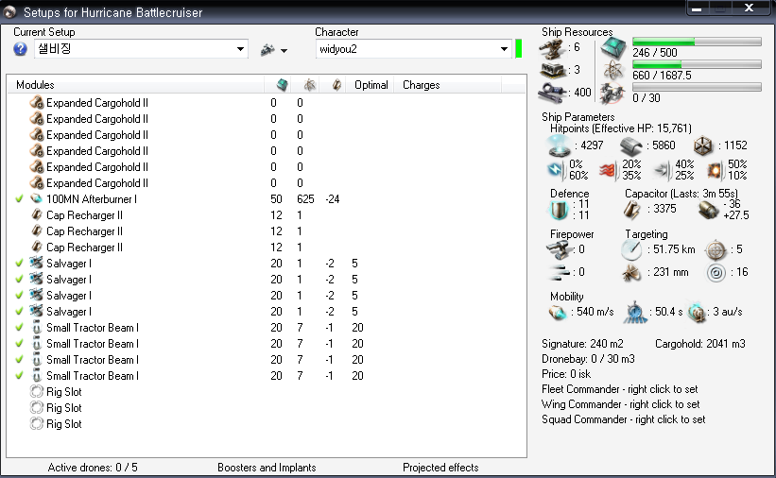Toggle the fourth Small Tractor Beam I checkmark

19,376
